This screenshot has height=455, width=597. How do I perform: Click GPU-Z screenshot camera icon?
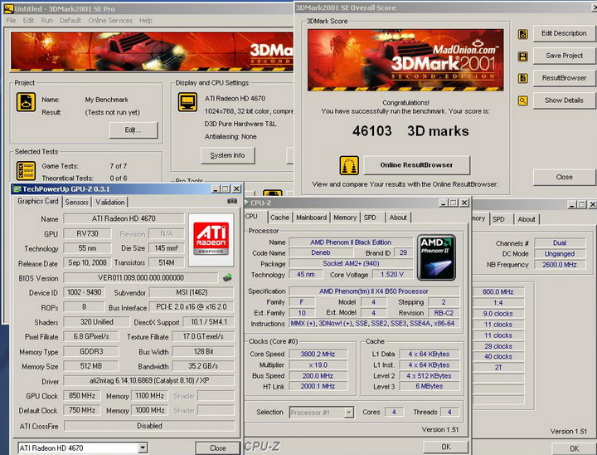(232, 201)
